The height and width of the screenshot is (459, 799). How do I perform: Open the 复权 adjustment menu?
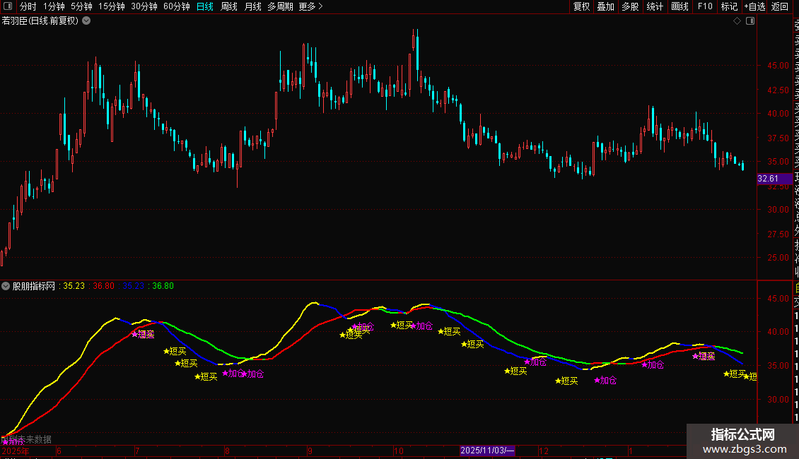[x=581, y=6]
